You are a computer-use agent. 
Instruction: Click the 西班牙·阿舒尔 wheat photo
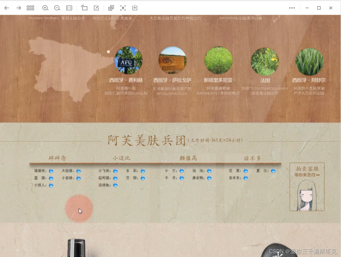point(309,62)
